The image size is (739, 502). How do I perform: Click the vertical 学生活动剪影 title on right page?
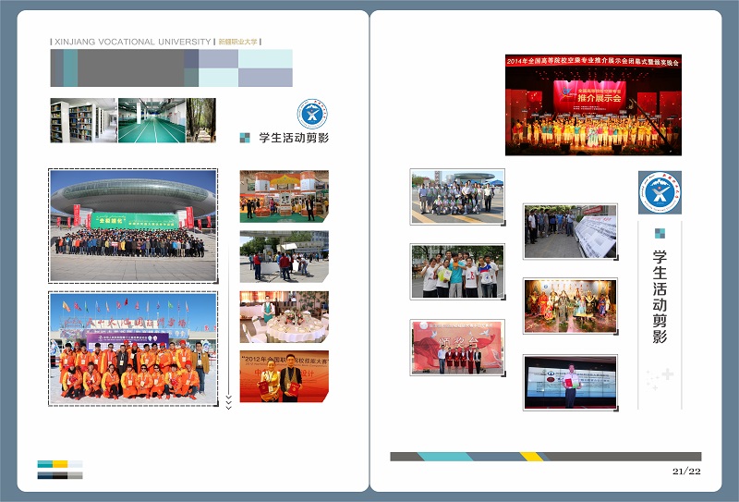660,297
